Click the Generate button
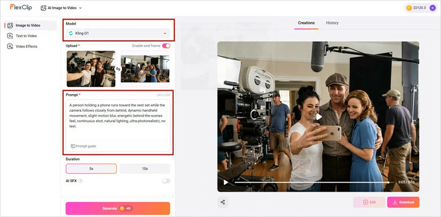This screenshot has height=217, width=441. (x=118, y=209)
